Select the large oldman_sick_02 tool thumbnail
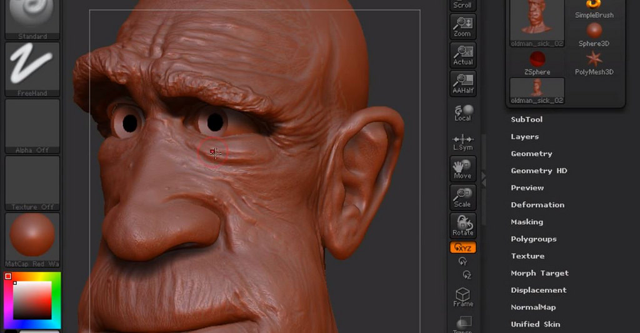The image size is (640, 333). pyautogui.click(x=537, y=23)
